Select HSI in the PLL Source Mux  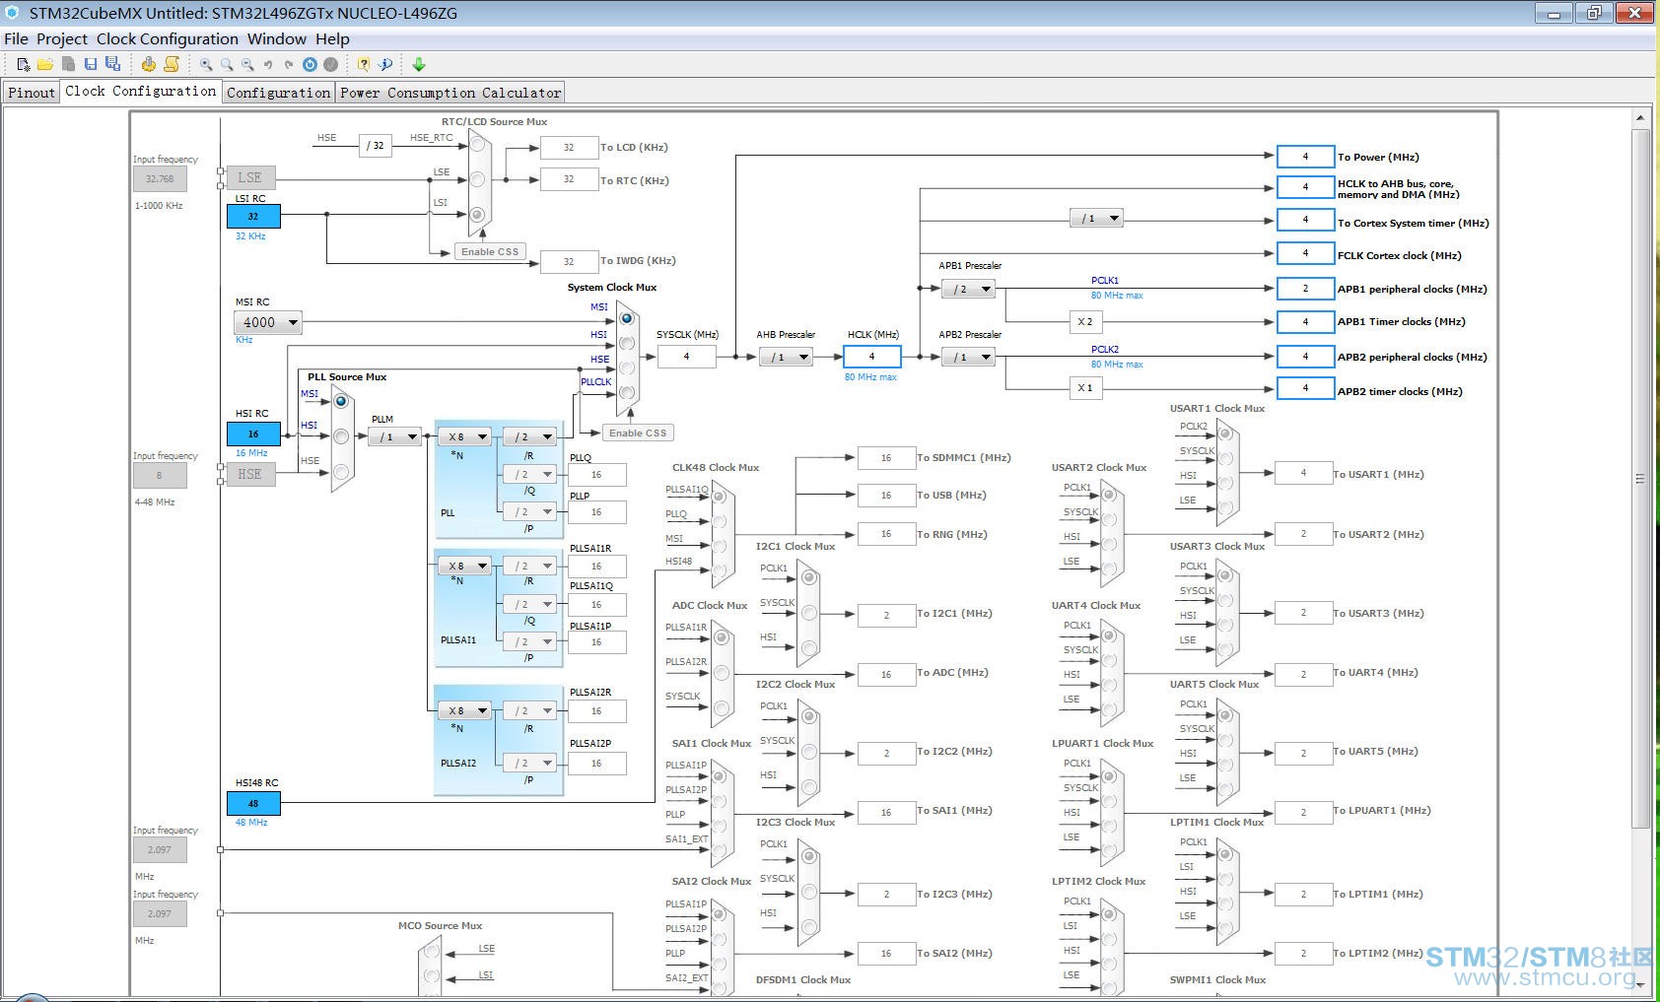point(341,435)
